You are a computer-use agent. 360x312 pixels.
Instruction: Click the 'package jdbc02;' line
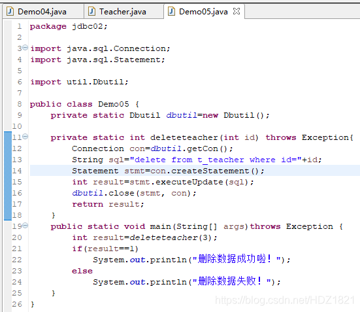(x=69, y=26)
